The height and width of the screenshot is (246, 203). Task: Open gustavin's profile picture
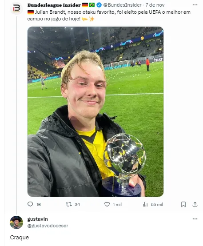(16, 222)
